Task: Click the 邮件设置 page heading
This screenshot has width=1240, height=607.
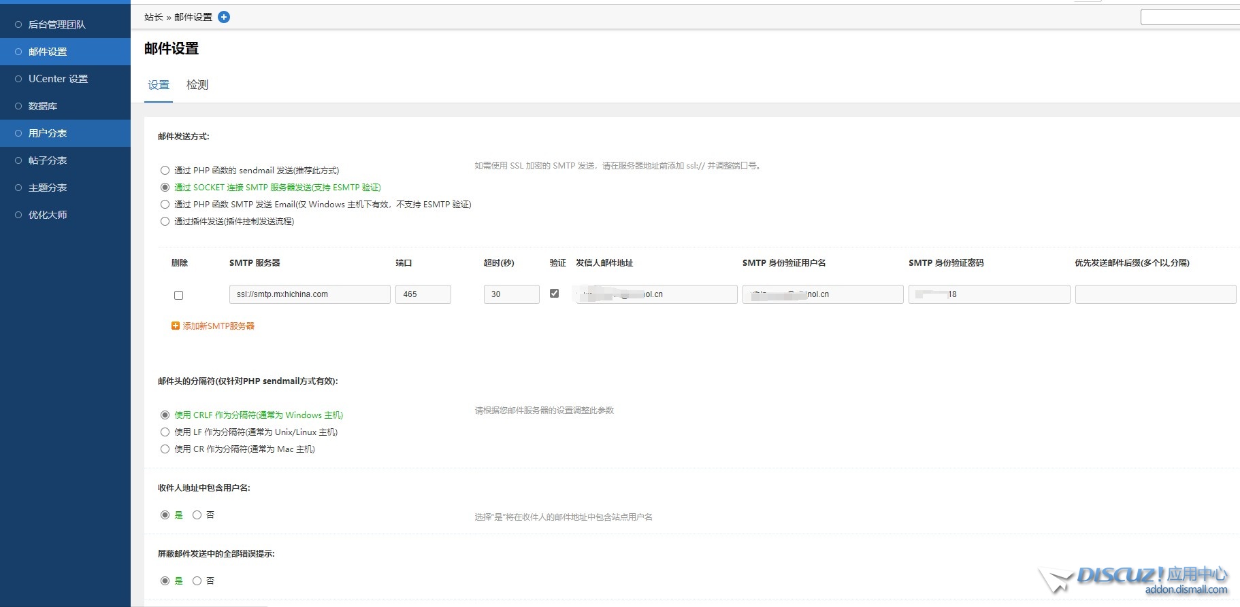Action: (x=172, y=48)
